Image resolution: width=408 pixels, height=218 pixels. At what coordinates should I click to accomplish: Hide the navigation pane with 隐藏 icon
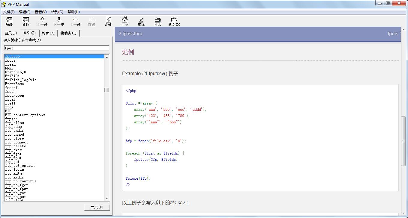[9, 22]
